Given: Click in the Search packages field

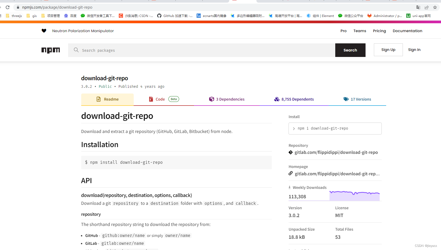Looking at the screenshot, I should click(202, 50).
